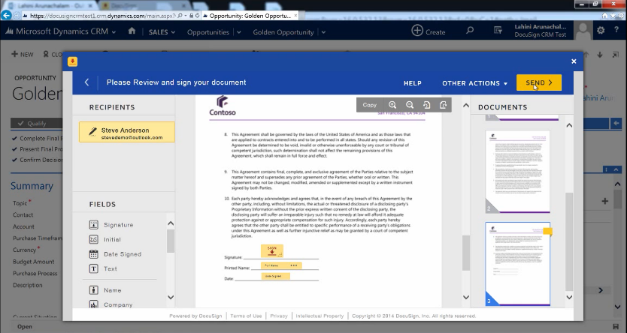Select recipient Steve Anderson

[127, 132]
